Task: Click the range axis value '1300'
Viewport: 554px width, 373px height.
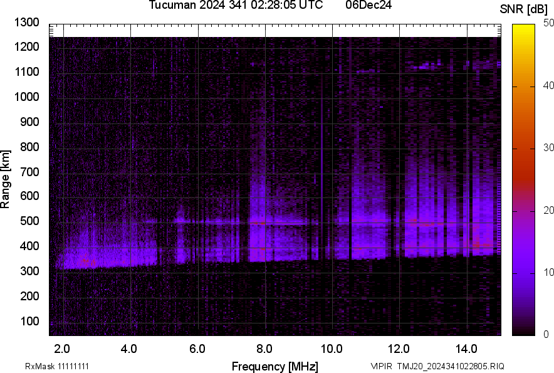Action: [26, 23]
